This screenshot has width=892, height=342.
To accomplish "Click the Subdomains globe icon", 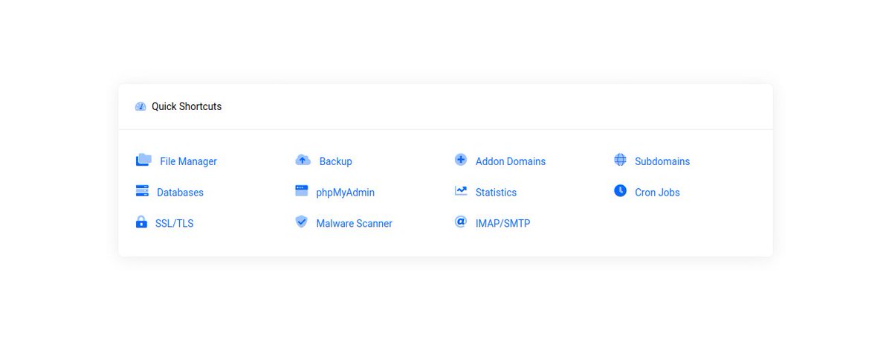I will click(620, 160).
